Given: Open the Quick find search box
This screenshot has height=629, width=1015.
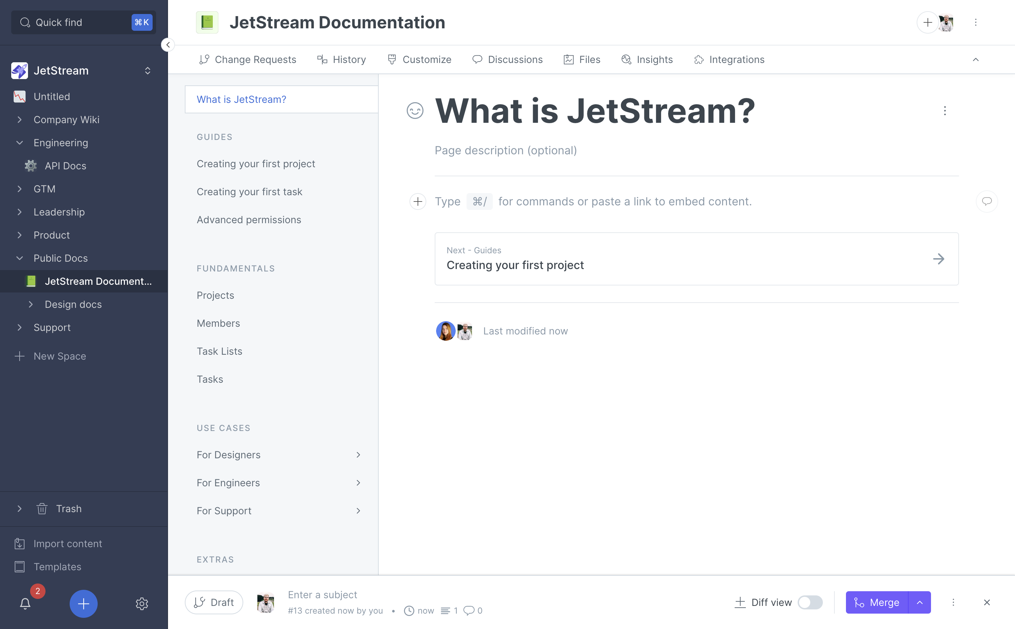Looking at the screenshot, I should click(83, 22).
